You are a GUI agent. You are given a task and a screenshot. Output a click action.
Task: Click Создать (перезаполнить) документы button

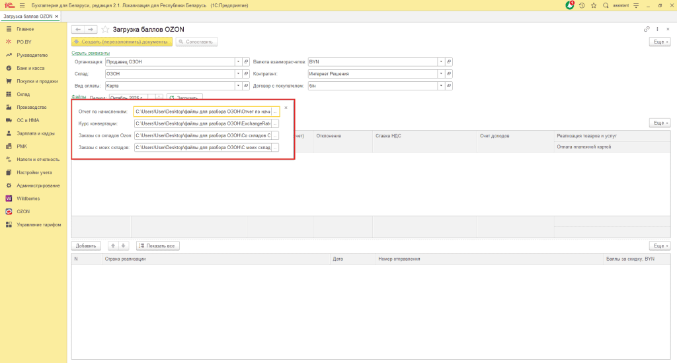[x=122, y=42]
